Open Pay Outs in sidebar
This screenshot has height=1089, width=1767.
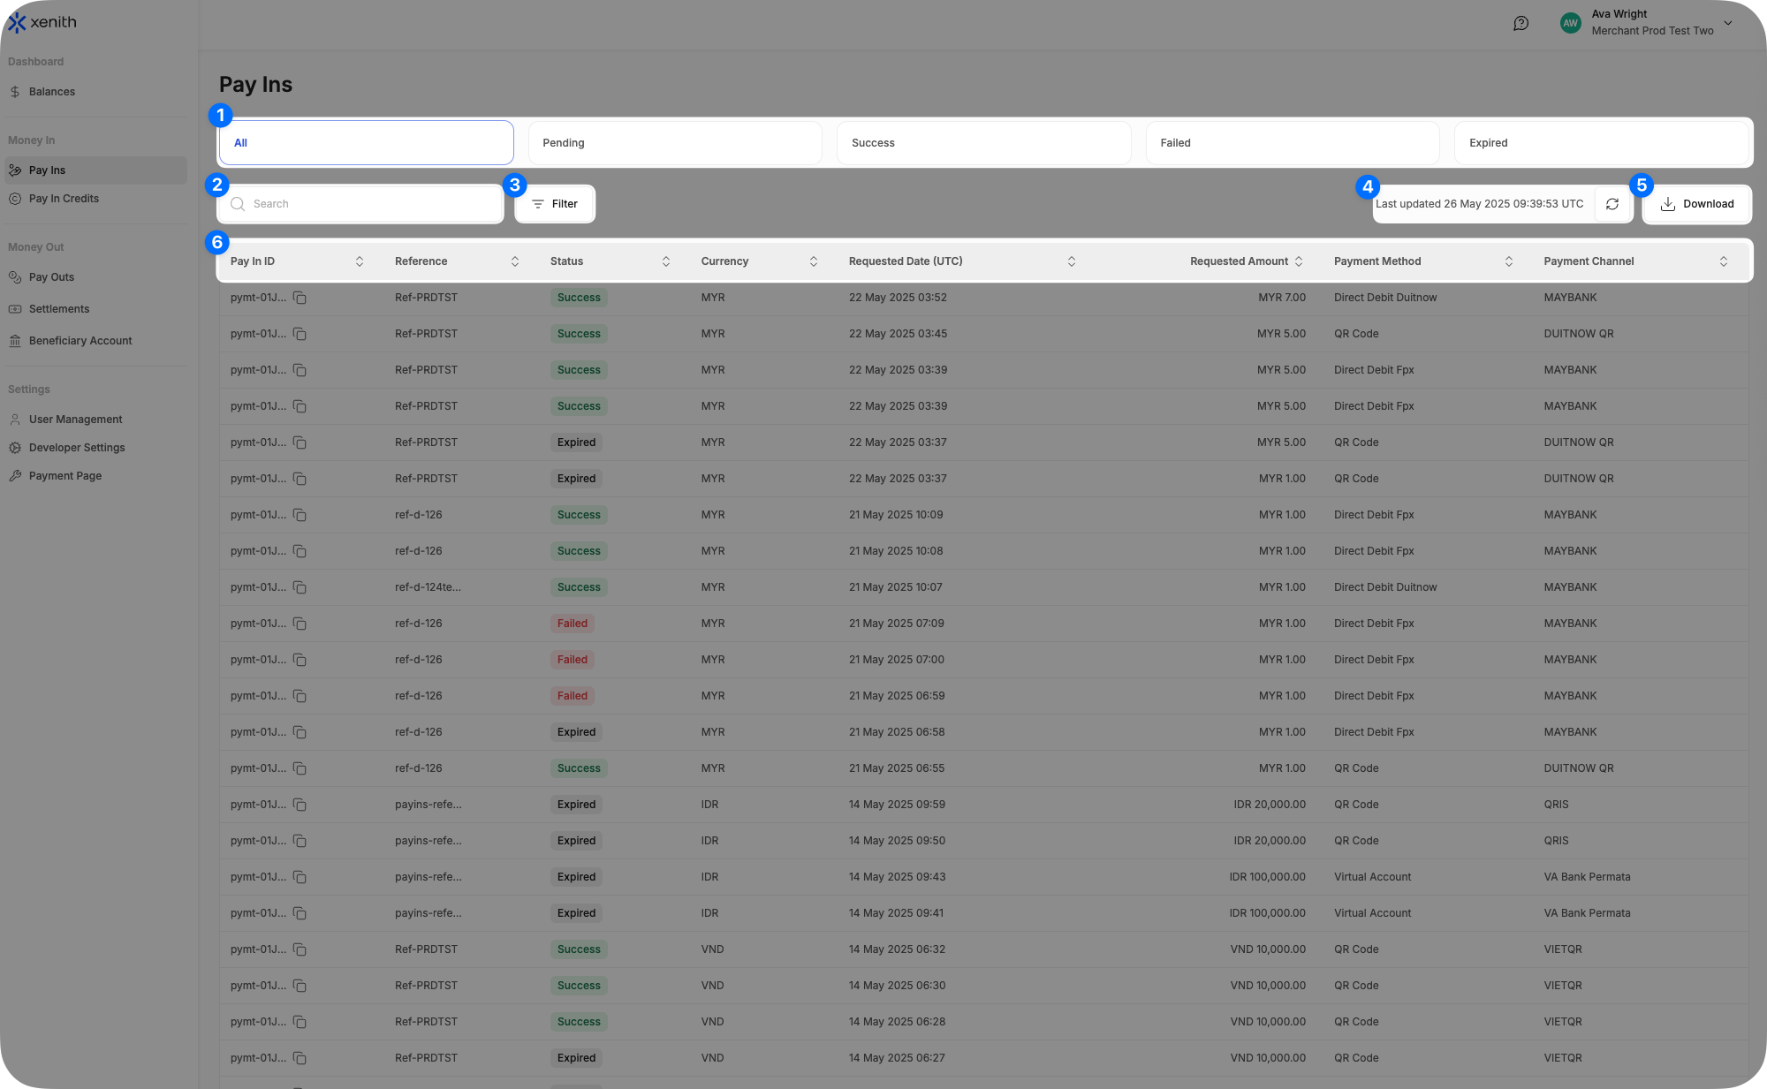click(51, 277)
